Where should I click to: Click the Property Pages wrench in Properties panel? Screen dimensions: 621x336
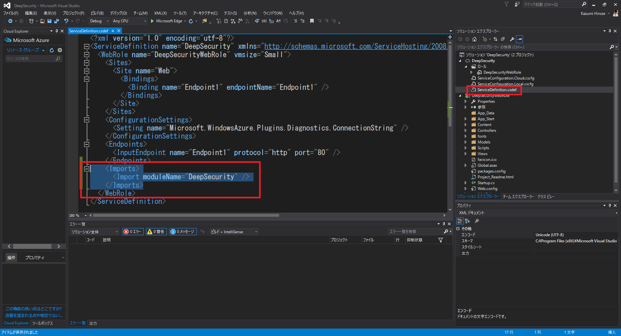pyautogui.click(x=477, y=221)
